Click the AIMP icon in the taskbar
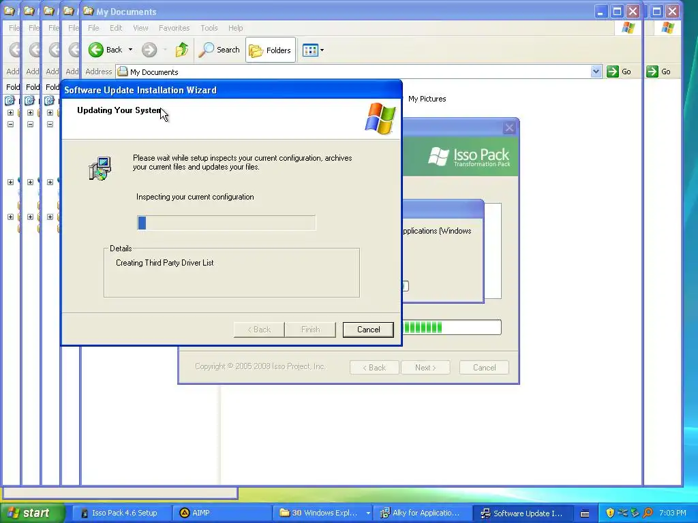The width and height of the screenshot is (698, 523). click(184, 513)
